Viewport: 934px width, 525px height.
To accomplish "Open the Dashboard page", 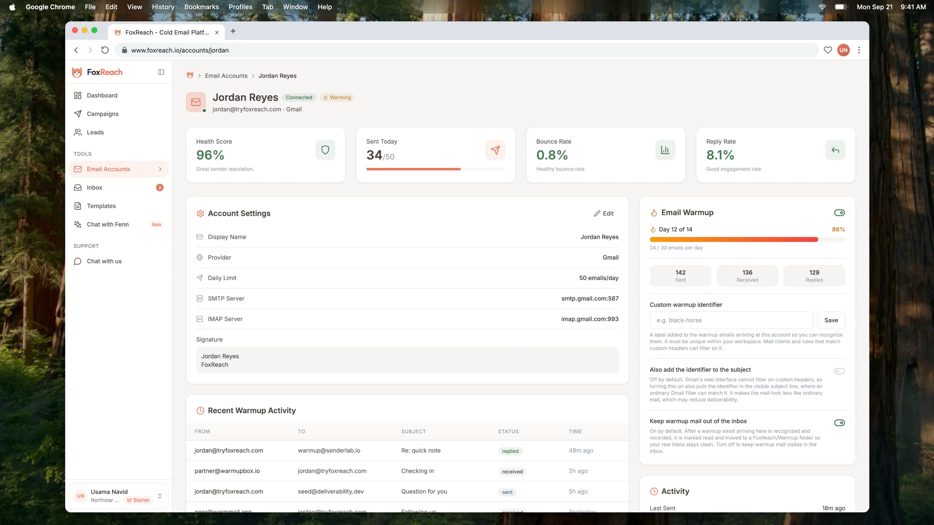I will coord(119,95).
